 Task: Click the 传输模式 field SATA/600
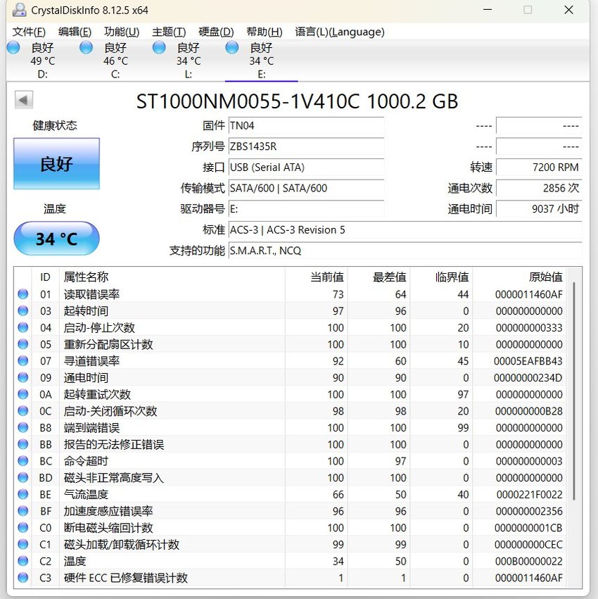[x=306, y=188]
